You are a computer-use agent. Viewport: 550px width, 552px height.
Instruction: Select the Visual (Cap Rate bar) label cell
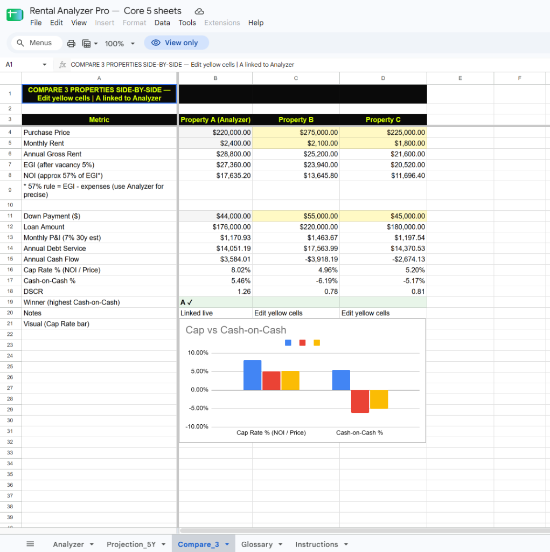click(x=99, y=324)
